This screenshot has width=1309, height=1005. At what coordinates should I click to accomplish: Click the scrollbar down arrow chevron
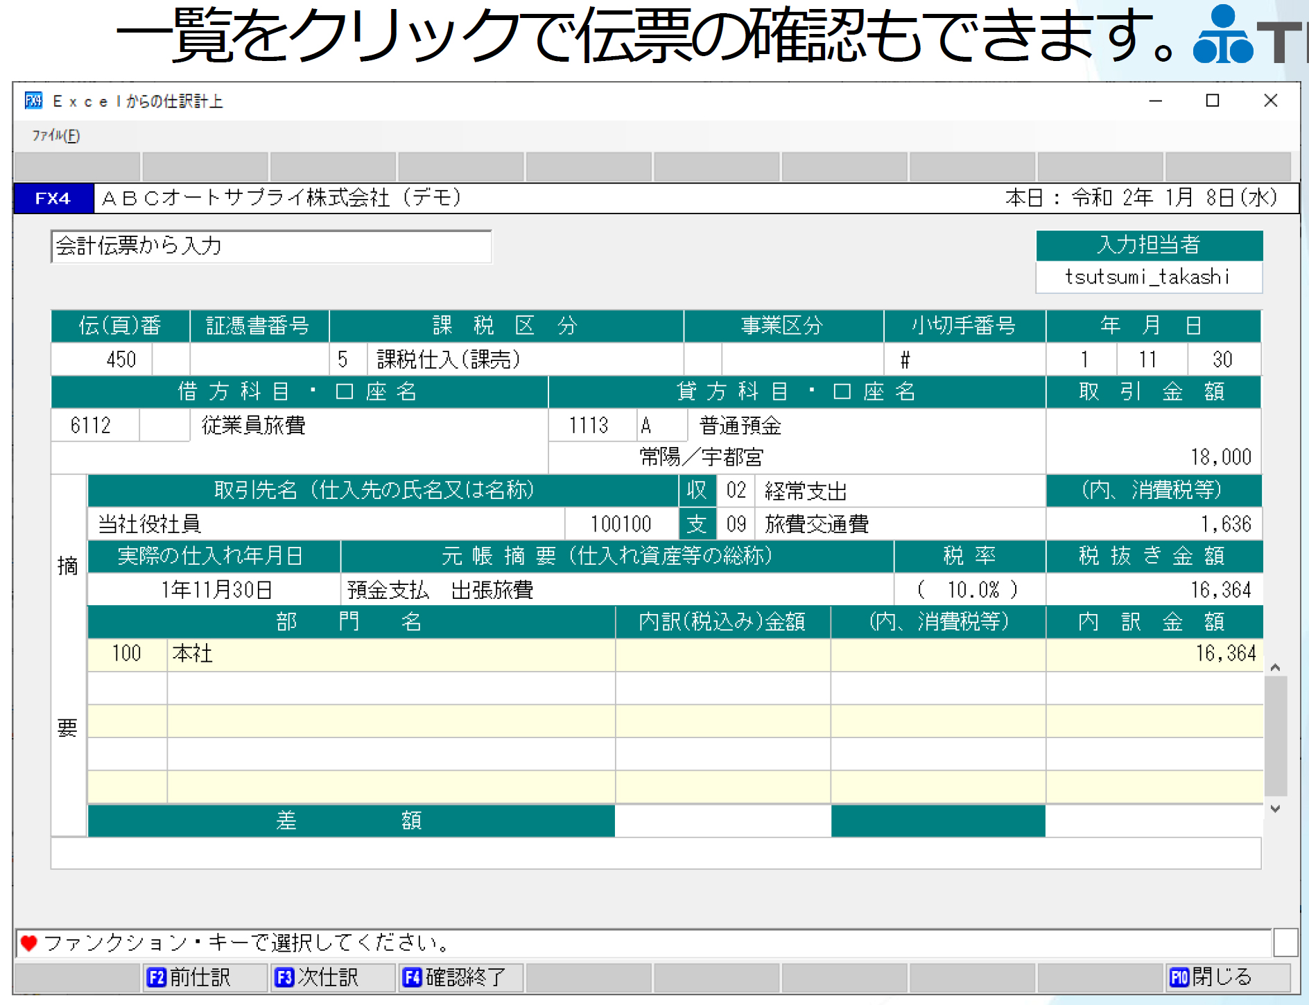(x=1274, y=808)
